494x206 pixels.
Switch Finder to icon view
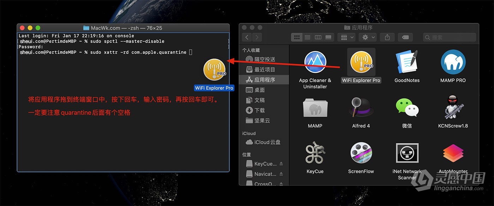(297, 37)
